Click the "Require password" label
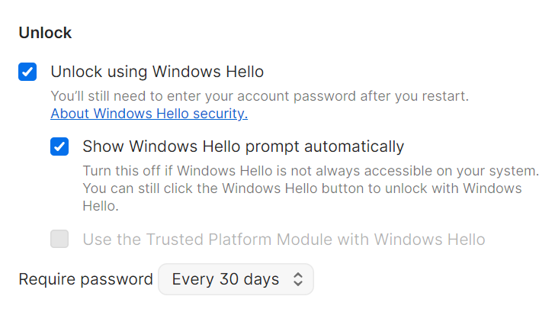539x309 pixels. (x=85, y=280)
